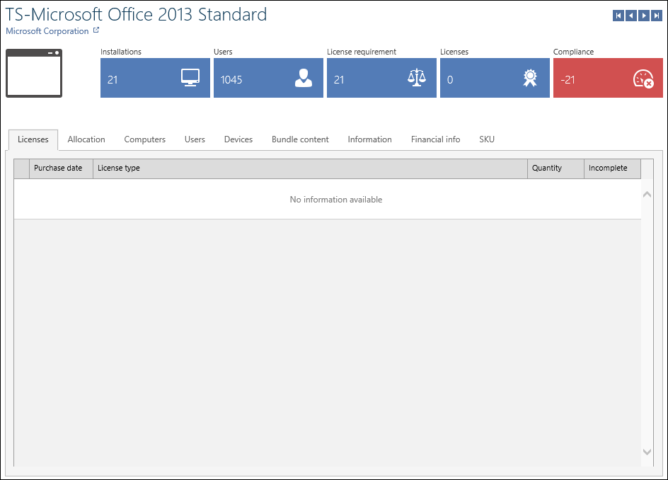Image resolution: width=668 pixels, height=480 pixels.
Task: Switch to the Allocation tab
Action: 86,139
